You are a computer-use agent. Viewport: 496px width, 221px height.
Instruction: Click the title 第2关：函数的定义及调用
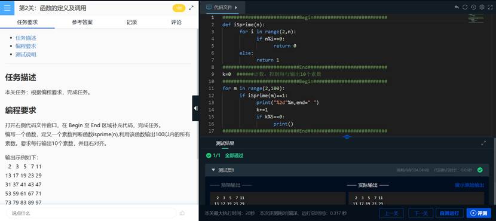coord(53,8)
